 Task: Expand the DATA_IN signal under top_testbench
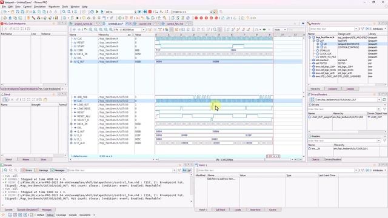click(72, 54)
